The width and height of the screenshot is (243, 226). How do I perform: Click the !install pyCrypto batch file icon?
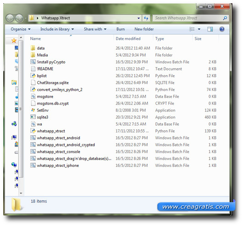pyautogui.click(x=33, y=62)
